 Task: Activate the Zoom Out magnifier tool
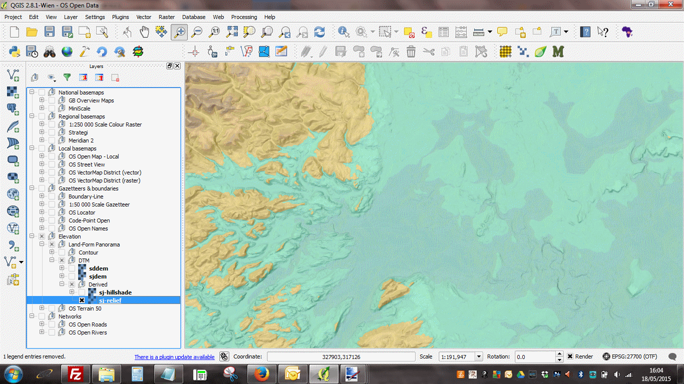pyautogui.click(x=197, y=32)
